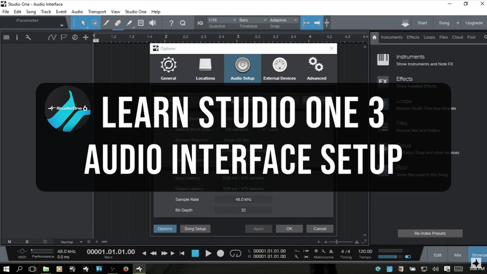This screenshot has width=487, height=274.
Task: Select the Eraser tool
Action: [x=118, y=23]
